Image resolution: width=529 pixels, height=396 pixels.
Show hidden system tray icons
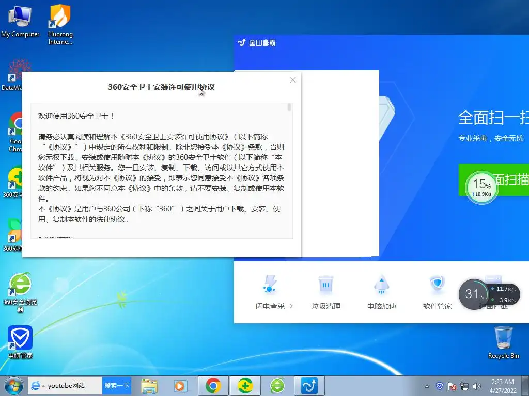[427, 386]
